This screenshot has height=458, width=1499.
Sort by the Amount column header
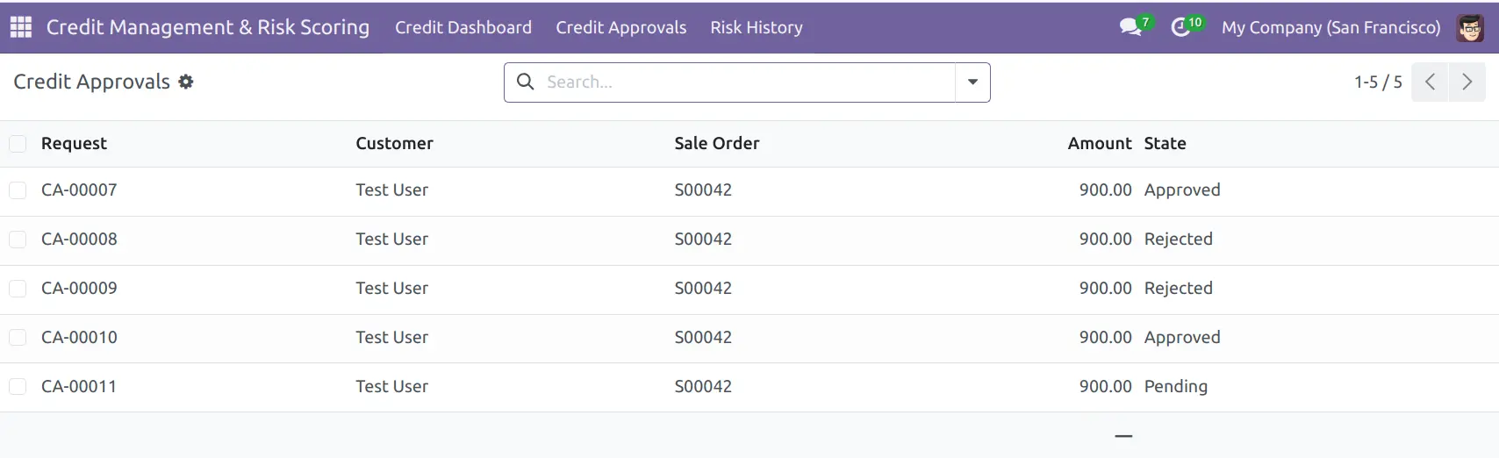click(1100, 143)
